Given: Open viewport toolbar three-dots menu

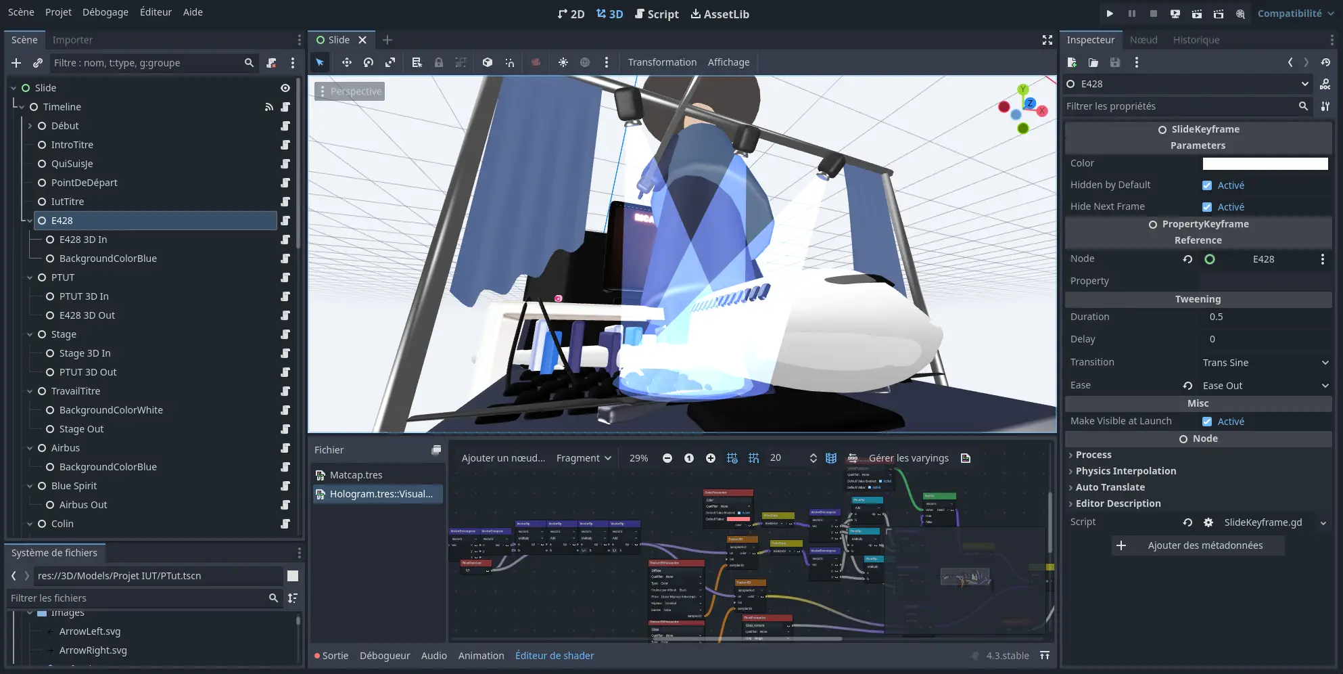Looking at the screenshot, I should pos(607,62).
